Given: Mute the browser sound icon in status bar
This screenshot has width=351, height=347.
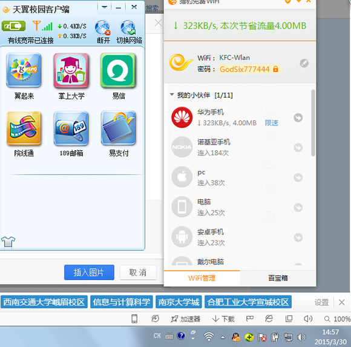Looking at the screenshot, I should (308, 319).
